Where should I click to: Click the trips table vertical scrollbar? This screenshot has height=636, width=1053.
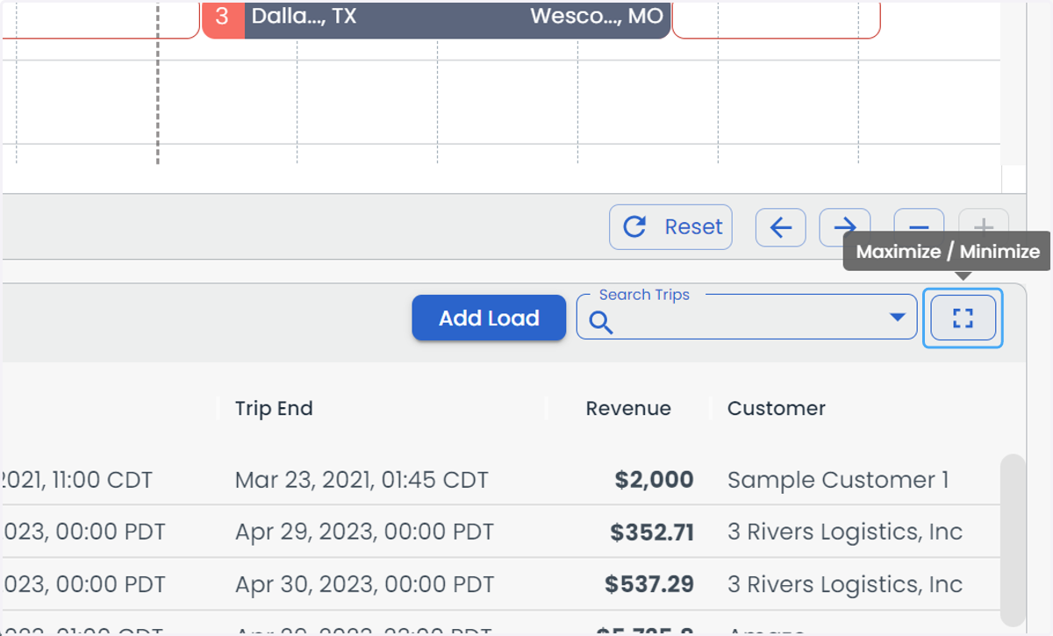click(1013, 540)
